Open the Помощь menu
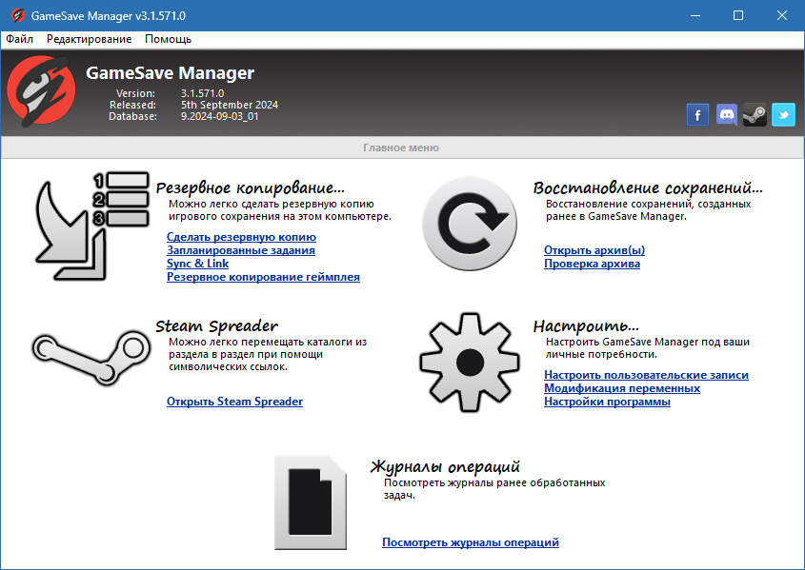Screen dimensions: 805x570 [x=168, y=39]
